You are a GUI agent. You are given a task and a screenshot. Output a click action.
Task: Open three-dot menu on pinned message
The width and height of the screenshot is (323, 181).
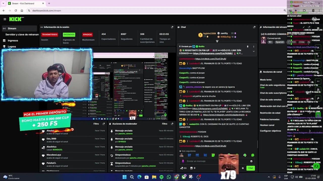[x=254, y=47]
